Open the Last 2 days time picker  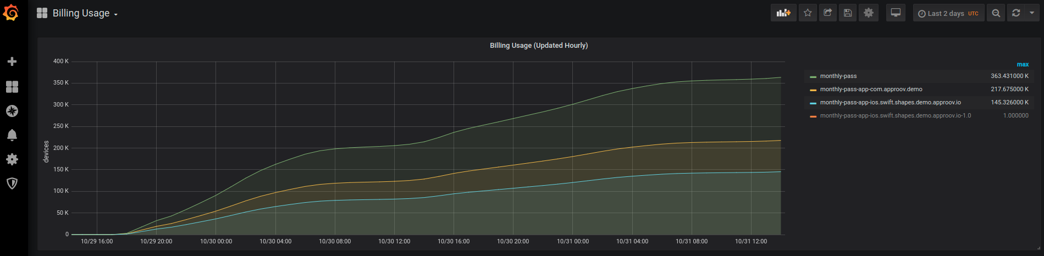click(x=948, y=13)
